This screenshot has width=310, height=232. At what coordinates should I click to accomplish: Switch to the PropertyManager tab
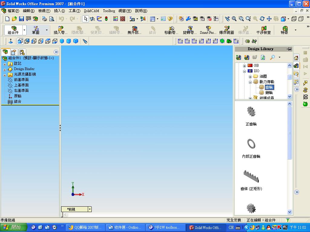coord(14,52)
